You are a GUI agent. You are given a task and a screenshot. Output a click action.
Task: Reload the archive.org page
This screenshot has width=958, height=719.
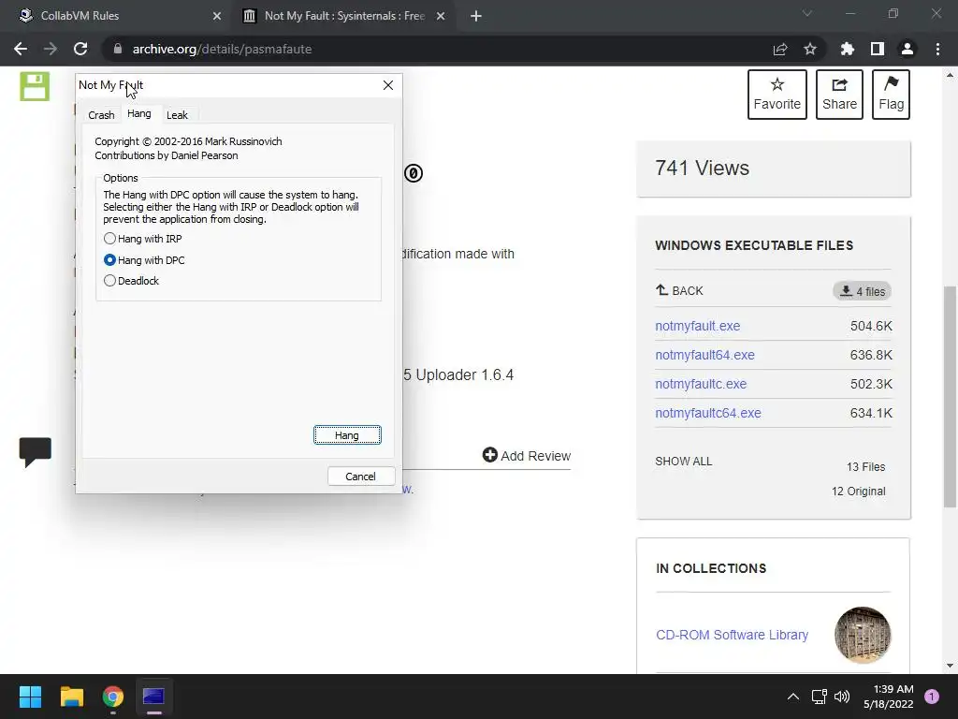(x=80, y=49)
